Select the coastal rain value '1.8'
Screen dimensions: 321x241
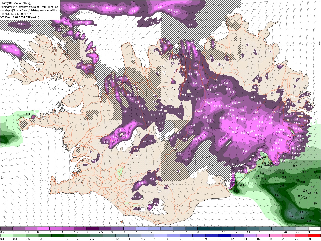pyautogui.click(x=236, y=191)
